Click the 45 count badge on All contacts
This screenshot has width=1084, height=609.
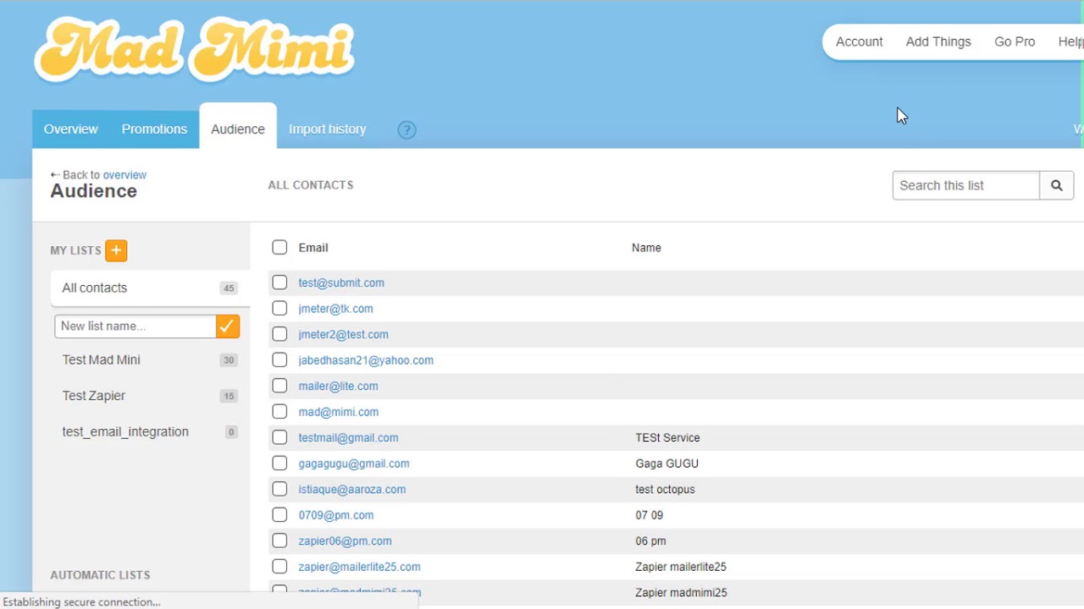[229, 288]
